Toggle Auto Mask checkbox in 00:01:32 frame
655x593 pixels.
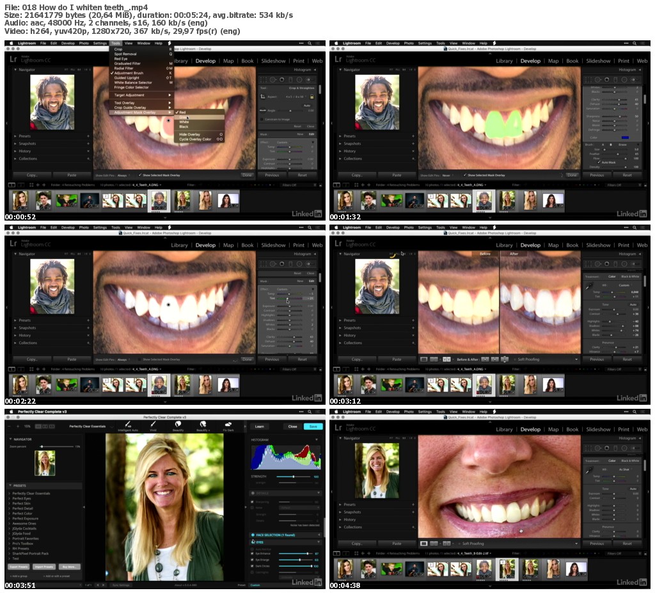coord(599,162)
